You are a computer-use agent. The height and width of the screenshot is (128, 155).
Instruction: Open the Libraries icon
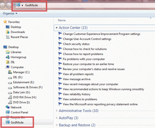[8, 52]
